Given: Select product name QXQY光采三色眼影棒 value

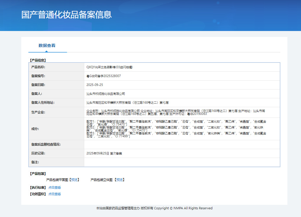Looking at the screenshot, I should [x=110, y=67].
